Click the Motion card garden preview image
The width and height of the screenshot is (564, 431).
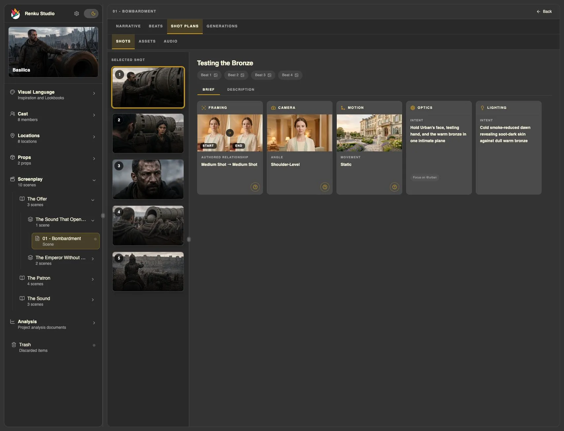point(369,133)
